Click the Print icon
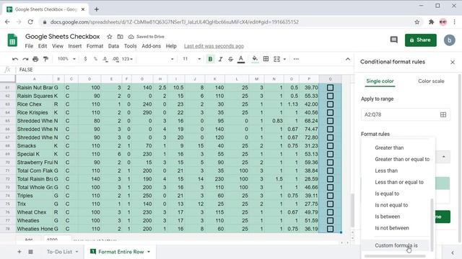Viewport: 462px width, 259px height. pyautogui.click(x=35, y=59)
